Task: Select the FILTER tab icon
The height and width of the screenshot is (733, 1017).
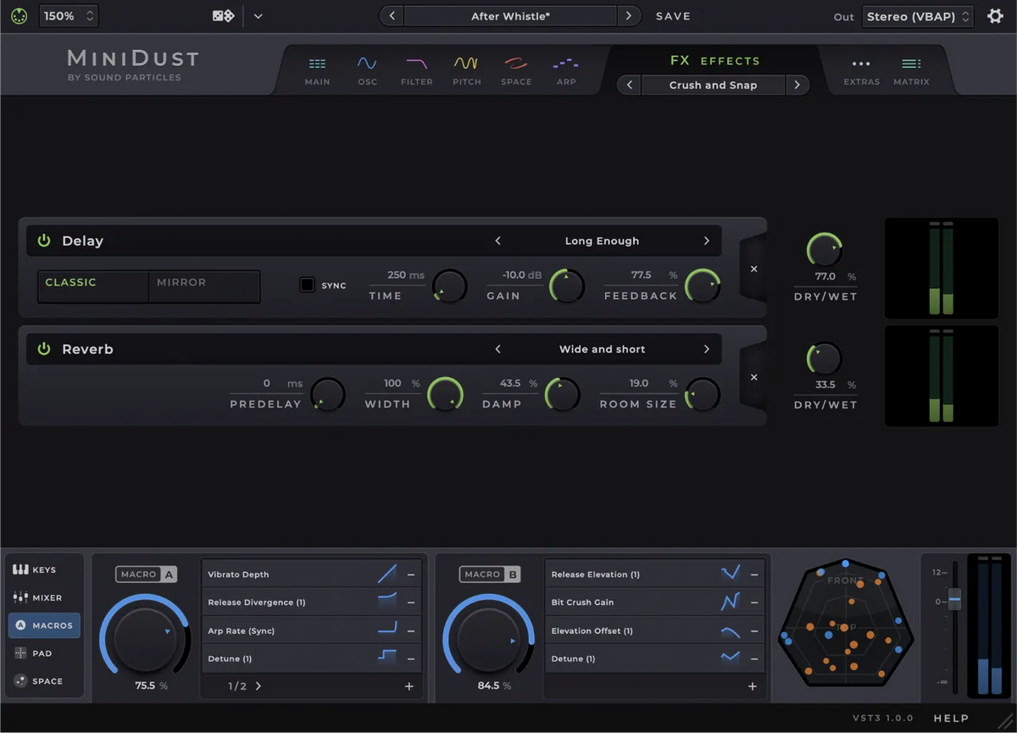Action: (416, 69)
